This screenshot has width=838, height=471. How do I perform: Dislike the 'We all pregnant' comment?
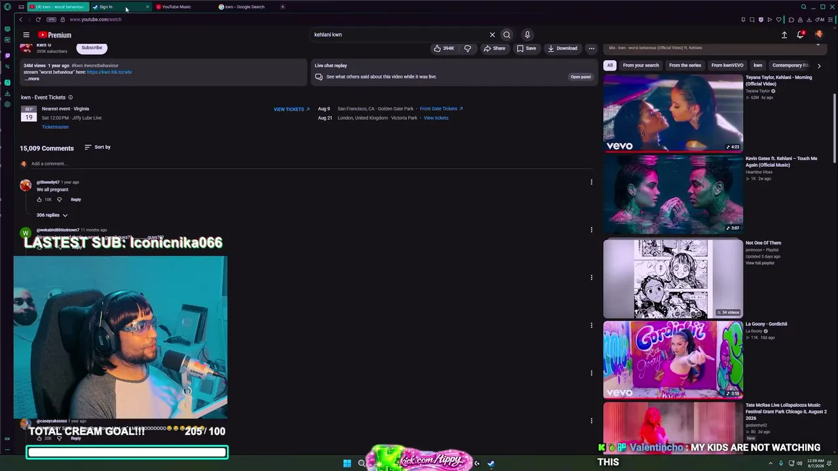tap(59, 200)
